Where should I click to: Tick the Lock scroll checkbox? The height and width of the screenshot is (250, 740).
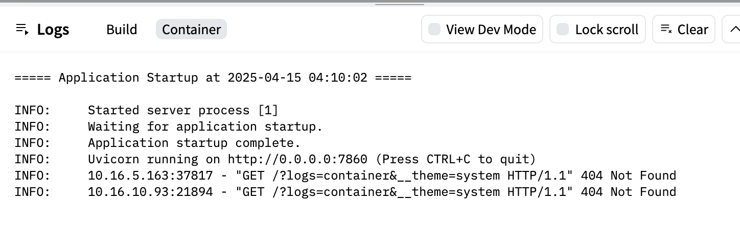(x=563, y=29)
